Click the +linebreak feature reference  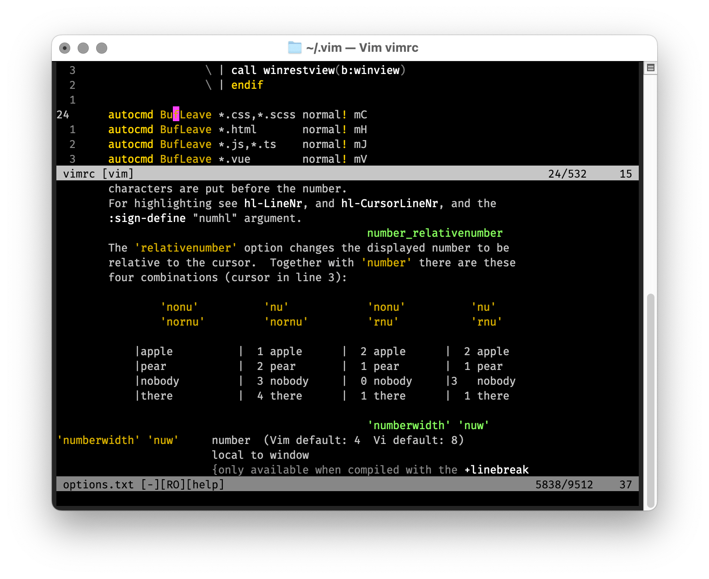point(496,469)
